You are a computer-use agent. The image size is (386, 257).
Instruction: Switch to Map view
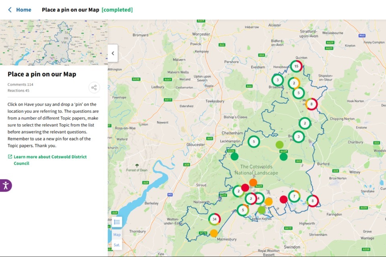pyautogui.click(x=117, y=235)
